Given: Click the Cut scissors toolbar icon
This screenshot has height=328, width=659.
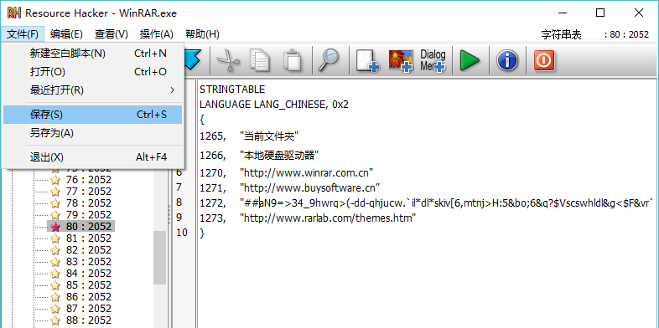Looking at the screenshot, I should [229, 61].
